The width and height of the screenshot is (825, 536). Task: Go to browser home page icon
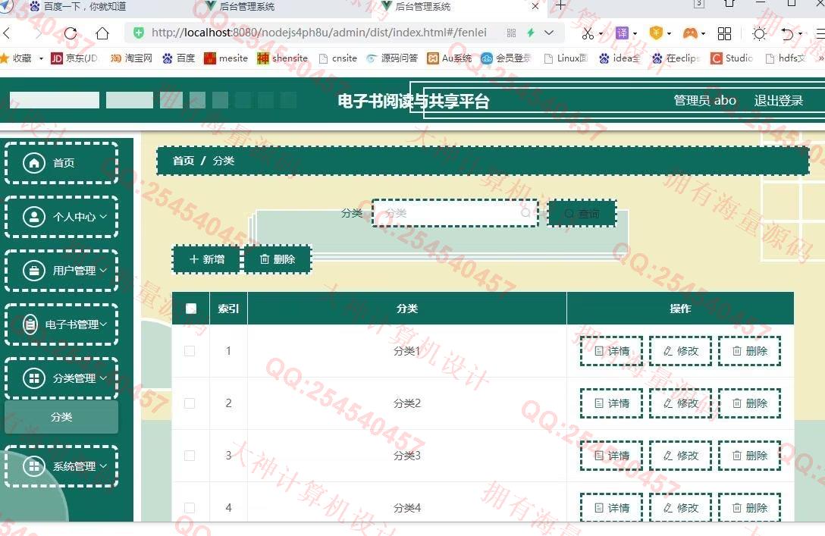pyautogui.click(x=102, y=33)
